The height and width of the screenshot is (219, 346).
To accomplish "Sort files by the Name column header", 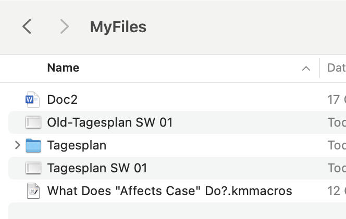I will coord(63,67).
